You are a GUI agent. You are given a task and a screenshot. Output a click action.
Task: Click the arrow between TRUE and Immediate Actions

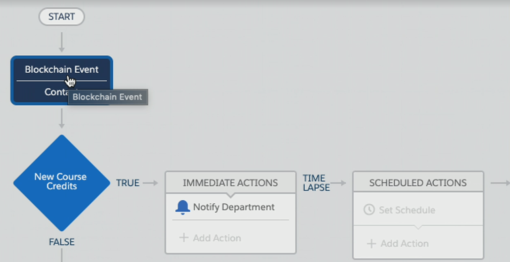point(151,183)
